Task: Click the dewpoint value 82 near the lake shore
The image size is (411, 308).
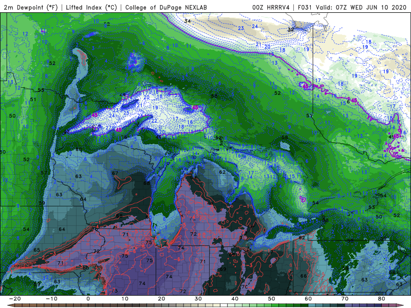Action: [x=302, y=238]
